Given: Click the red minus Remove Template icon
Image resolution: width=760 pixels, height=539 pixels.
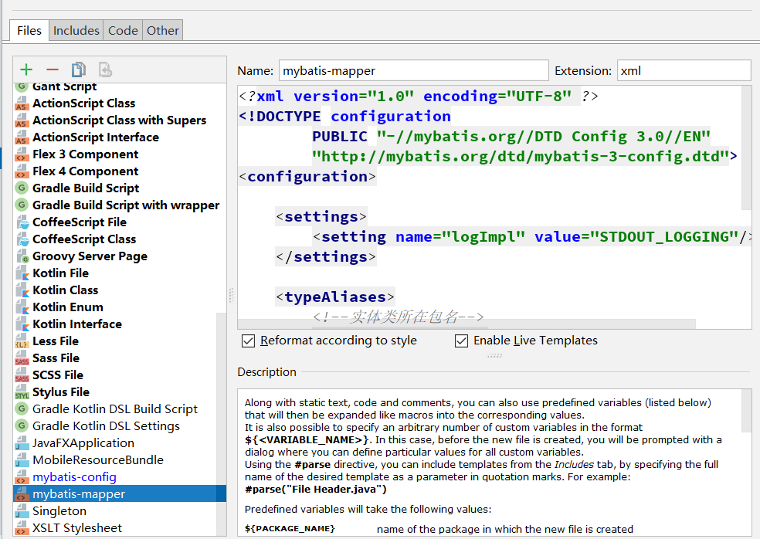Looking at the screenshot, I should click(x=53, y=69).
